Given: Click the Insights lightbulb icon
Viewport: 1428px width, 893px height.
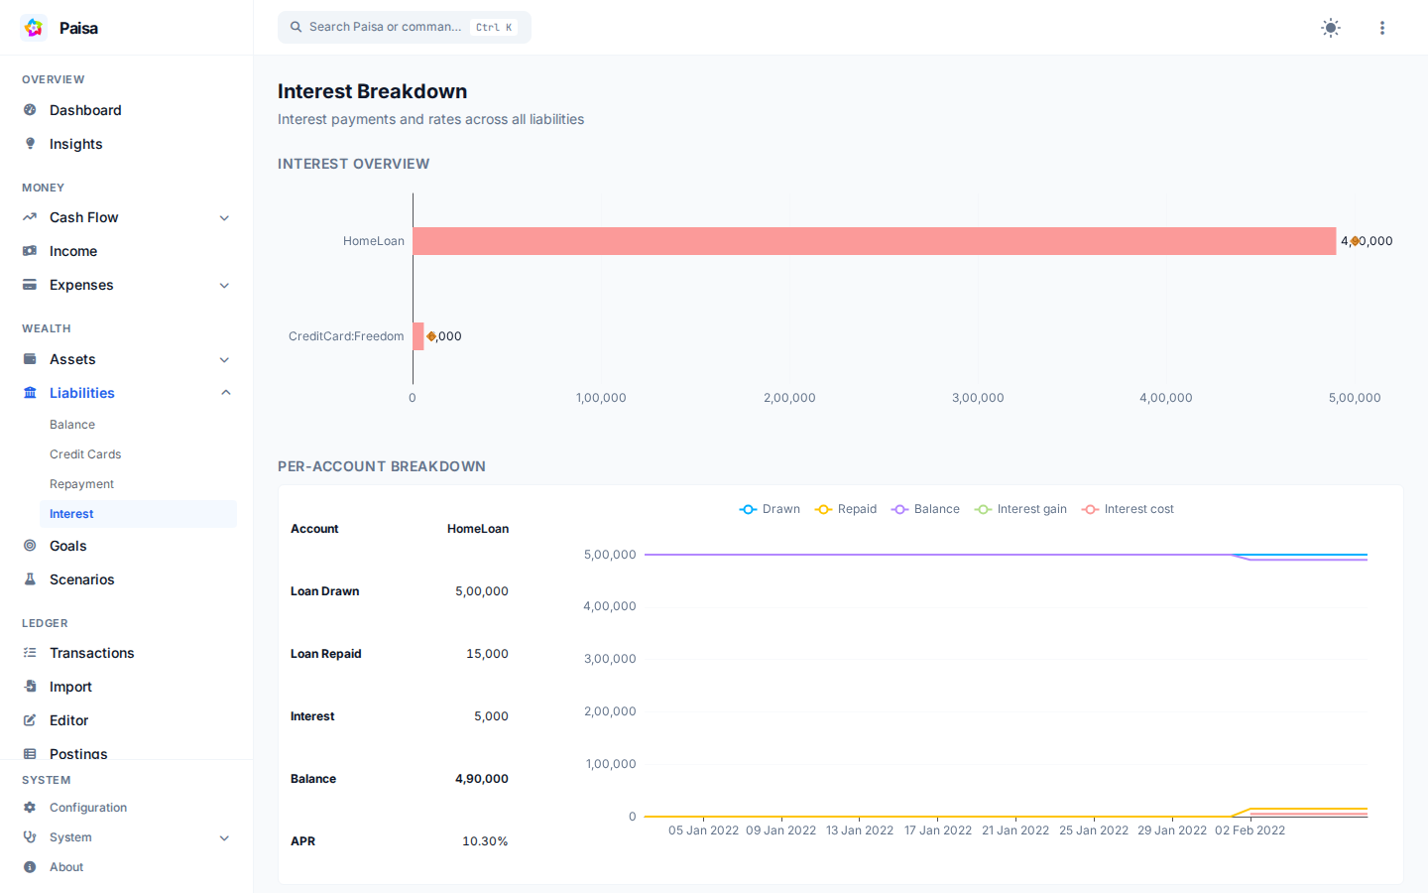Looking at the screenshot, I should click(x=30, y=144).
